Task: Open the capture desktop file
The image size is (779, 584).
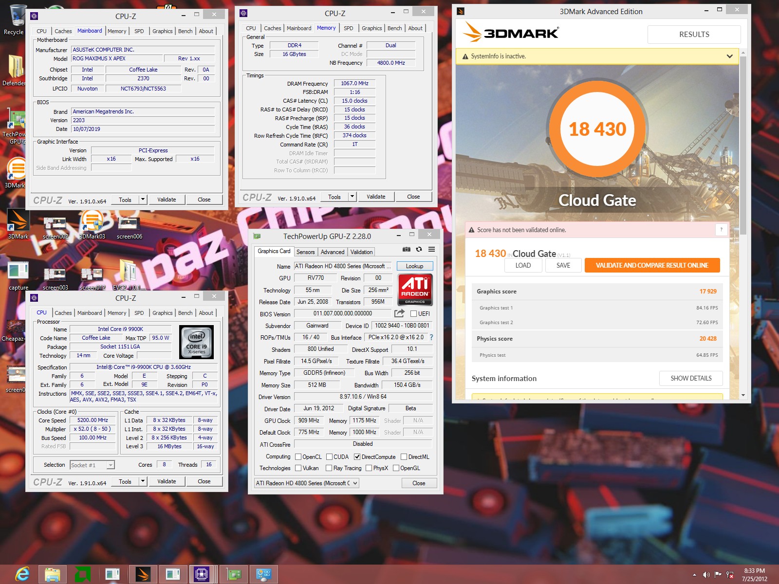Action: (18, 275)
